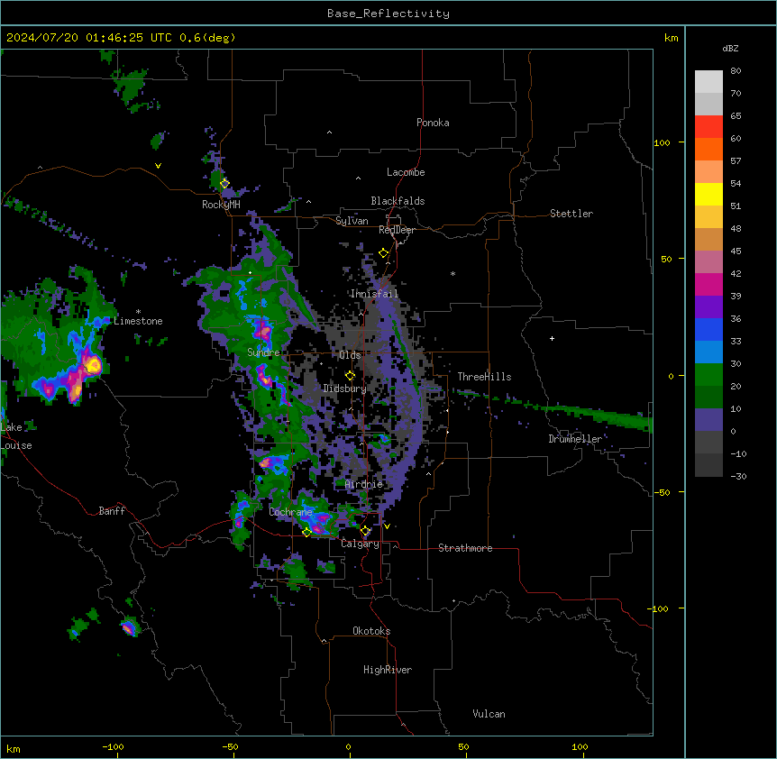The height and width of the screenshot is (759, 777).
Task: Click the Strathmore label
Action: point(465,548)
